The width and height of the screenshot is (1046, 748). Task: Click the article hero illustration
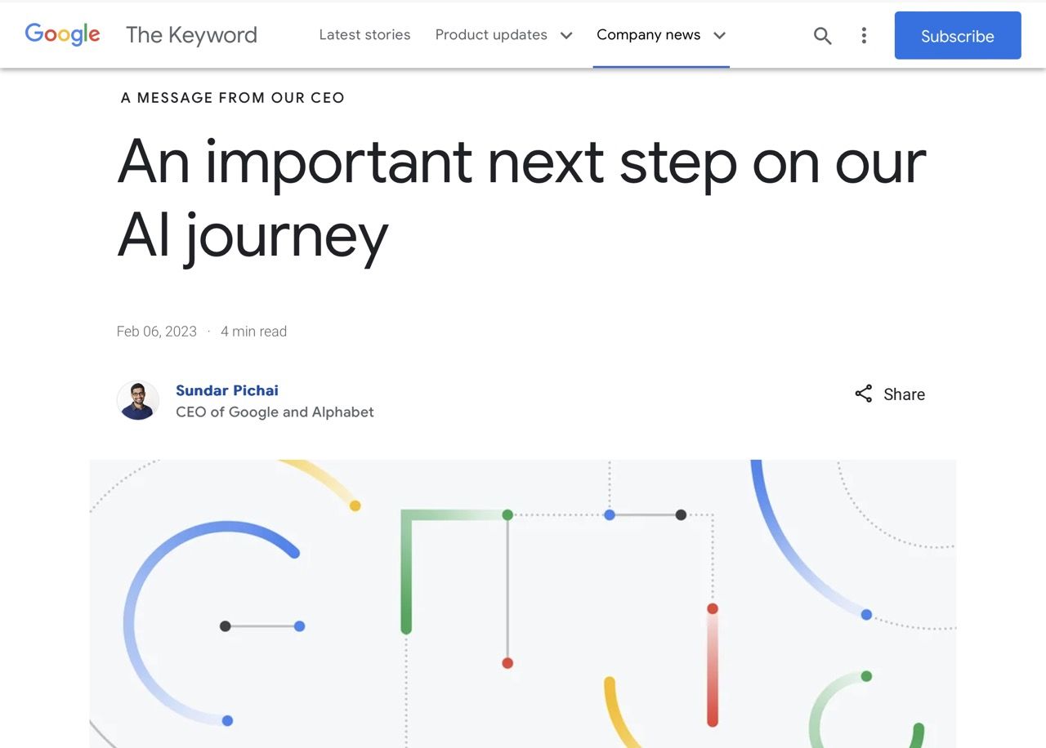523,603
